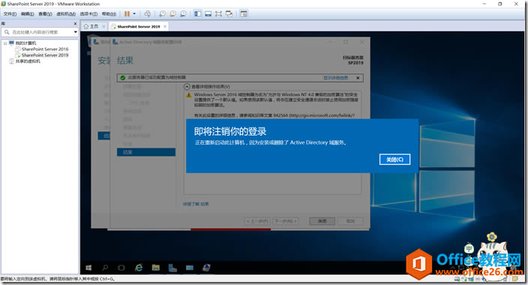Click the VMware Workstation title bar icon
This screenshot has width=528, height=285.
pos(3,4)
